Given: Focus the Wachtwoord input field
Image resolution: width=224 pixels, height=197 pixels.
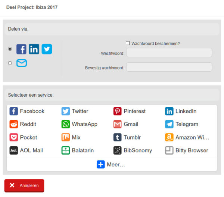Looking at the screenshot, I should [169, 53].
